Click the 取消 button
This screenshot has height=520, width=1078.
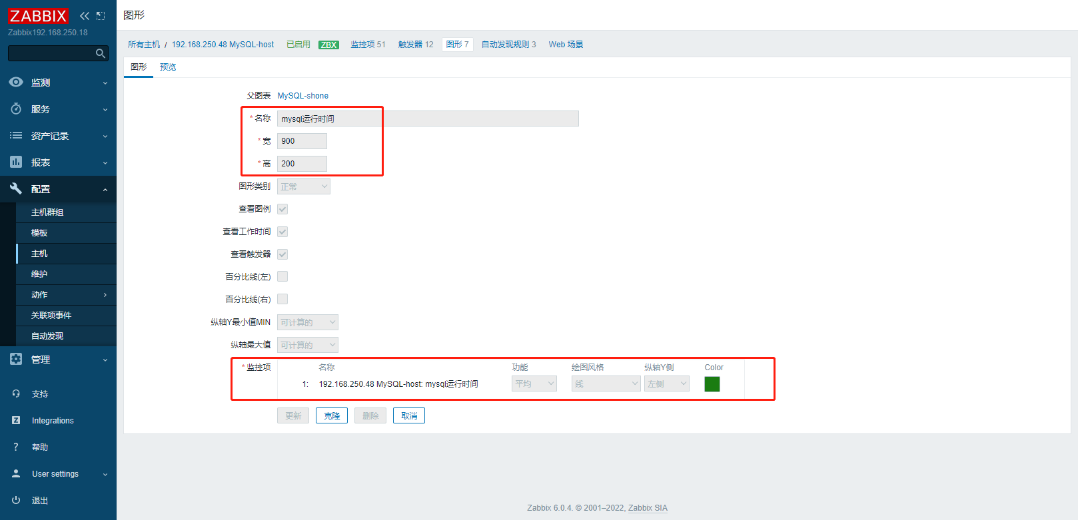409,415
